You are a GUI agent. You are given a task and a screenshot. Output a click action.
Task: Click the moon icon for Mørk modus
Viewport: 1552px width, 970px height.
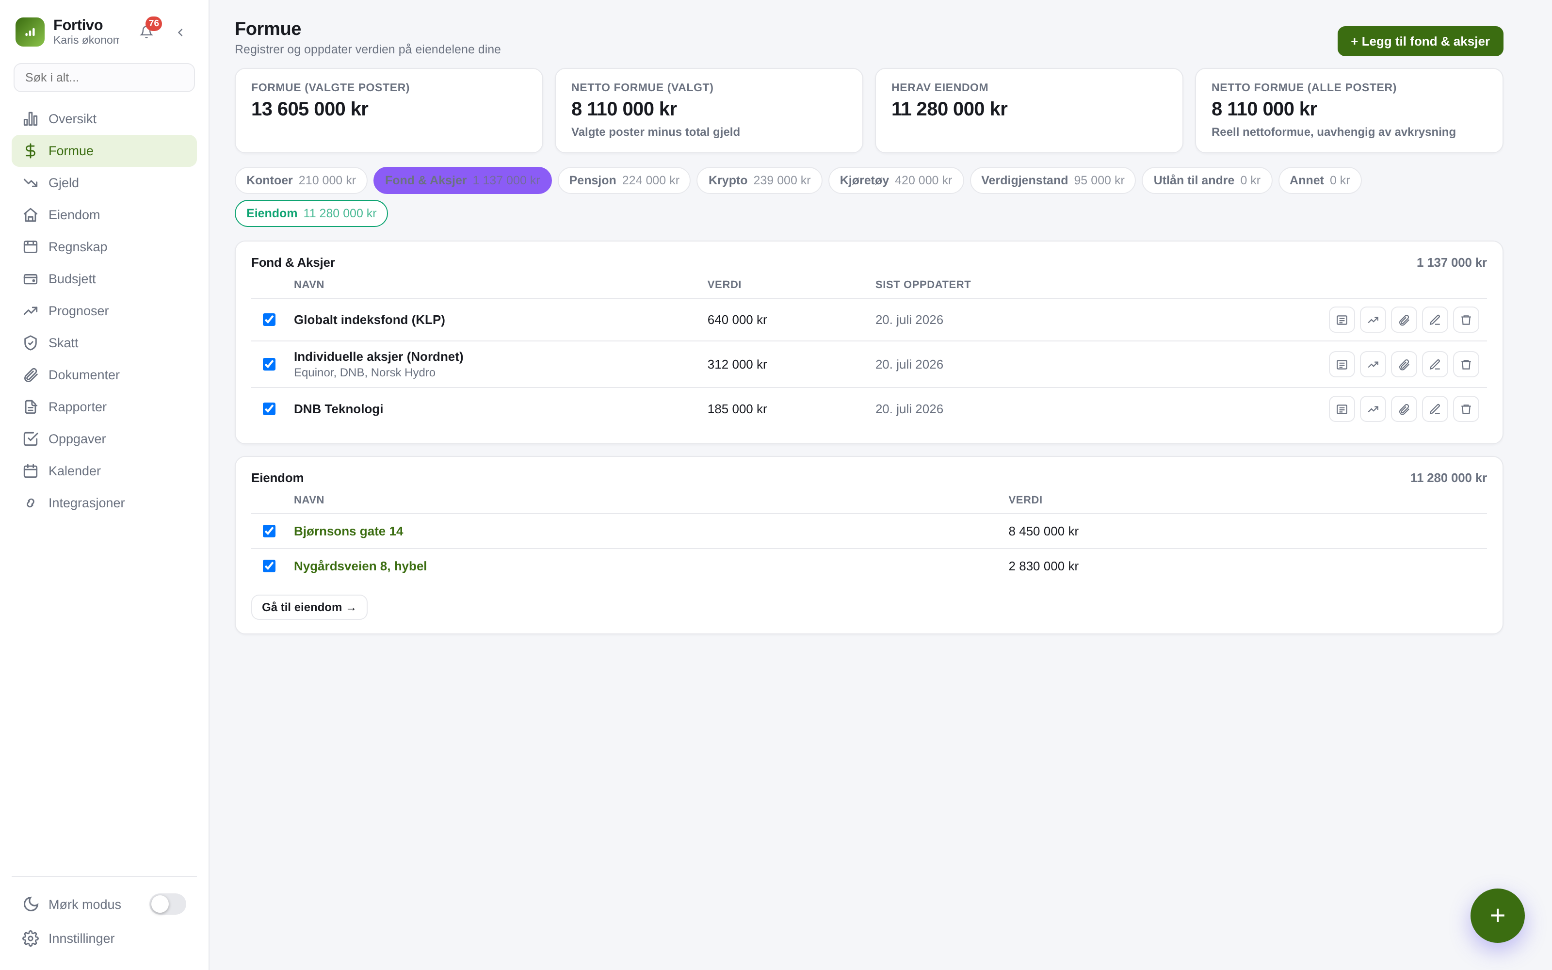(31, 904)
